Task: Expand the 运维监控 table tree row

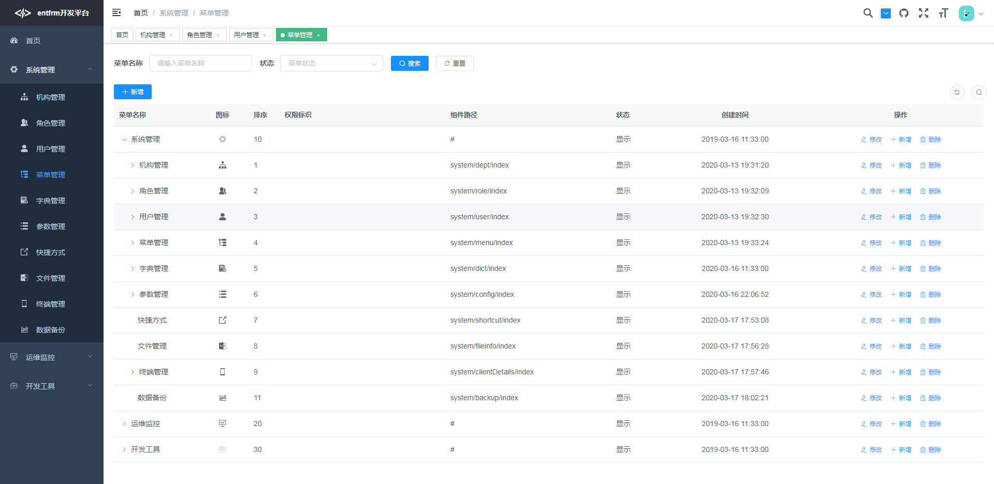Action: [x=124, y=424]
